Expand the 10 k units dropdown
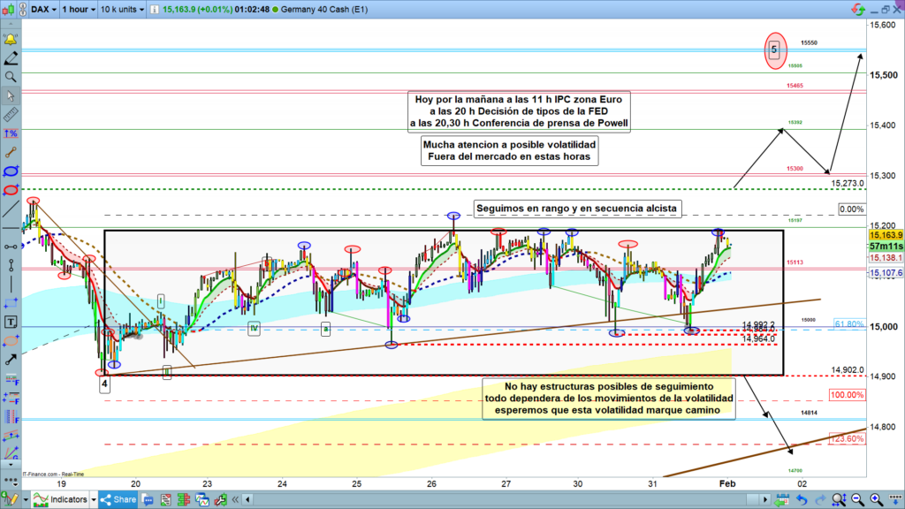This screenshot has height=509, width=905. click(x=124, y=10)
